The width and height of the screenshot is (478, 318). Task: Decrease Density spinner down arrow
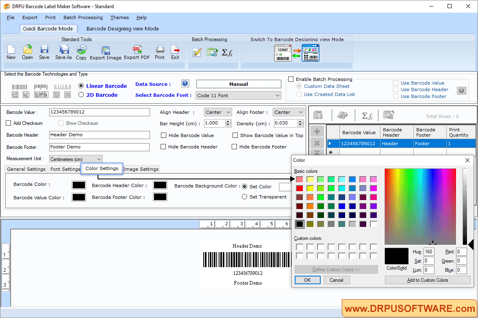tap(301, 125)
